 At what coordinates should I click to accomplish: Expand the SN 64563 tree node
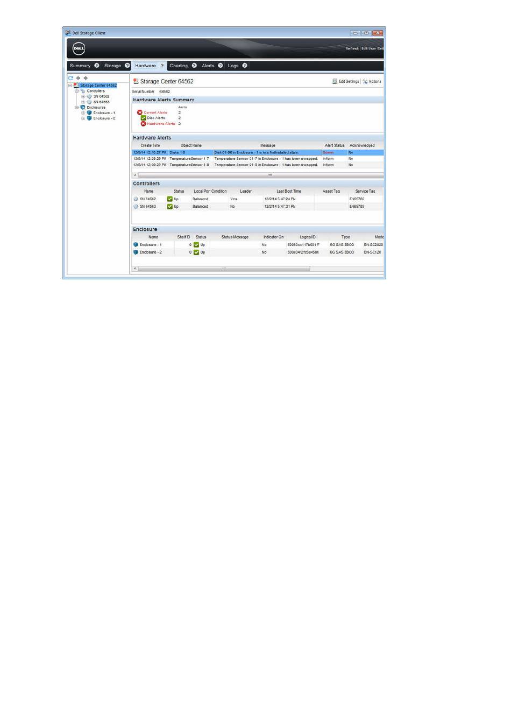(x=83, y=102)
